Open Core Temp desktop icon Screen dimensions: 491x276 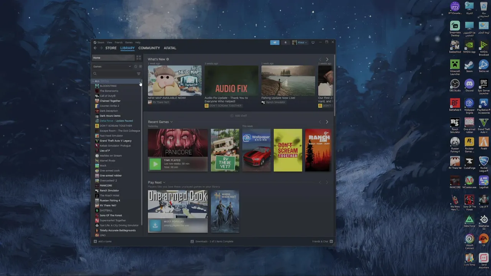pyautogui.click(x=469, y=260)
